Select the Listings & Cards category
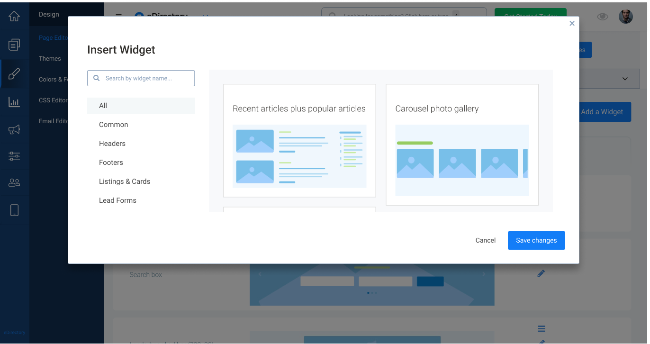The height and width of the screenshot is (344, 650). [x=125, y=181]
